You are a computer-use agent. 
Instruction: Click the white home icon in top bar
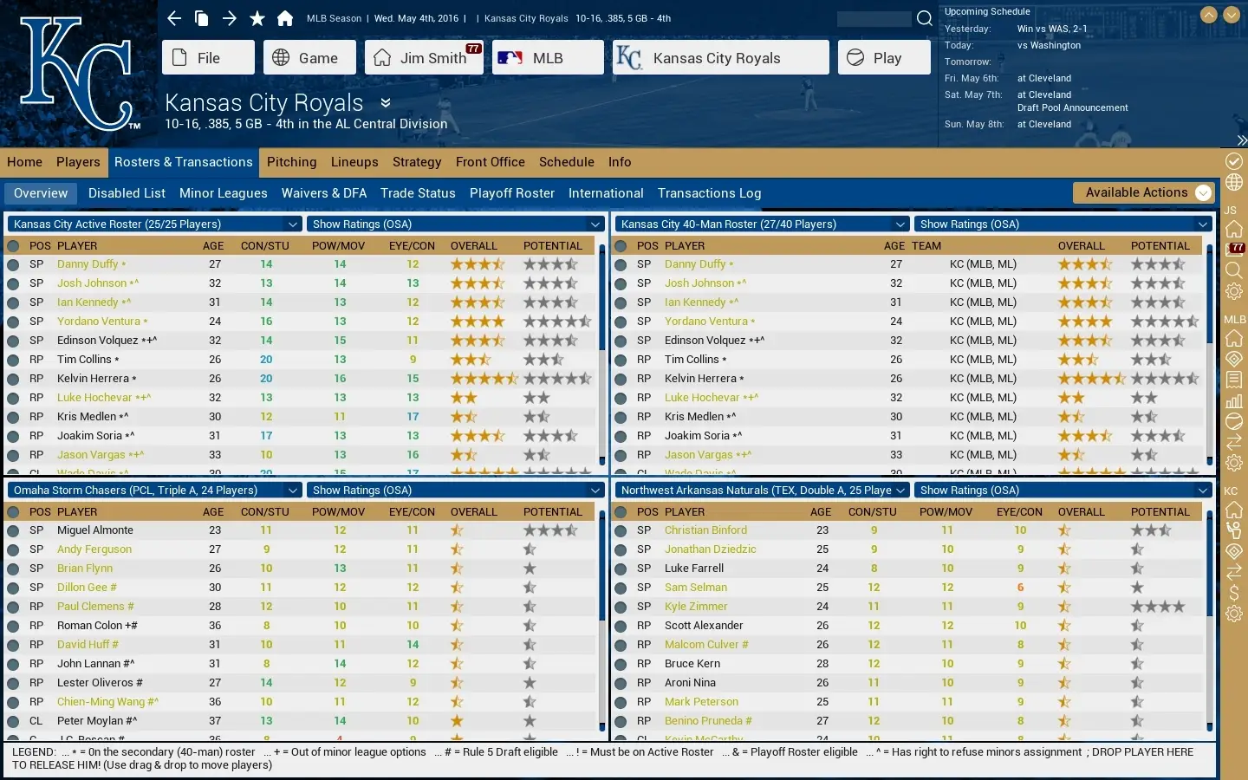pyautogui.click(x=285, y=18)
